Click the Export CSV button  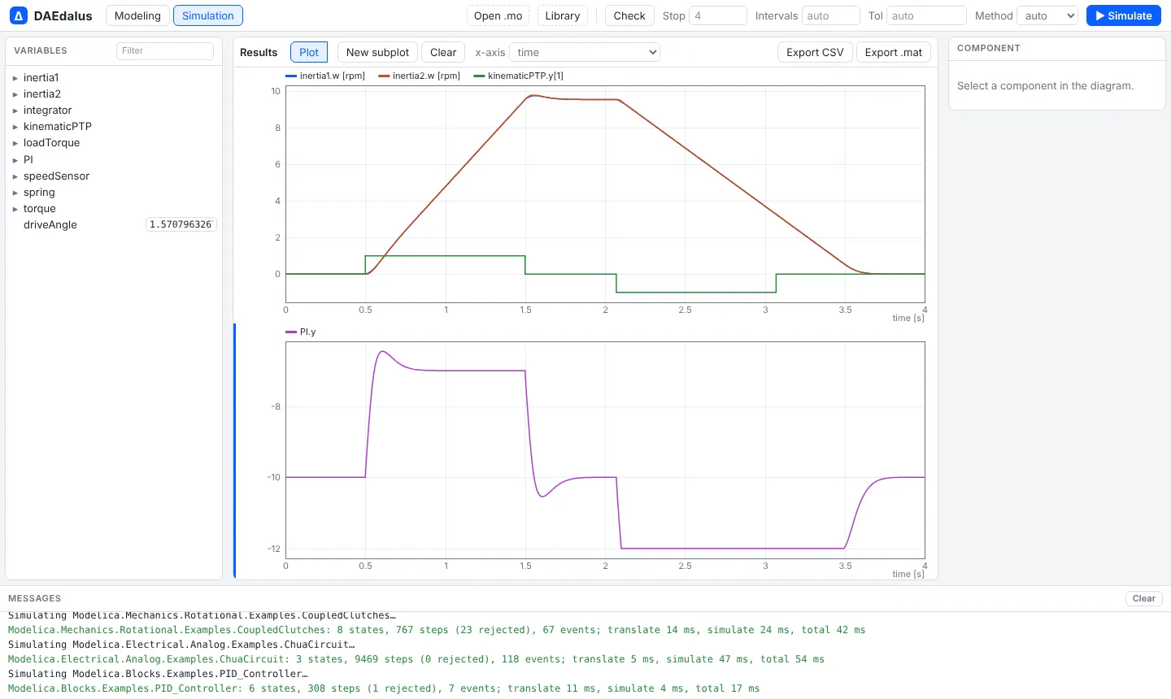815,52
